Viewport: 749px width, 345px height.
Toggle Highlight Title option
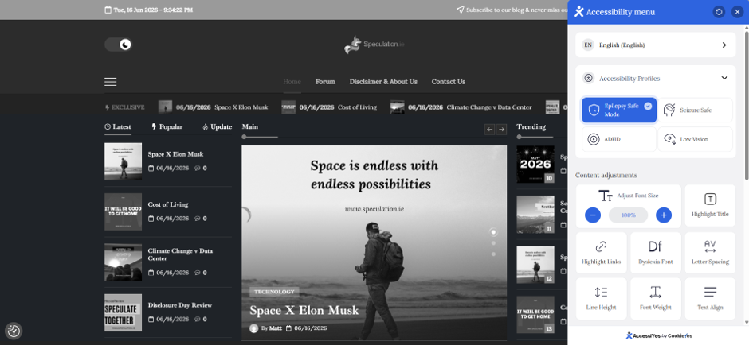pyautogui.click(x=710, y=206)
